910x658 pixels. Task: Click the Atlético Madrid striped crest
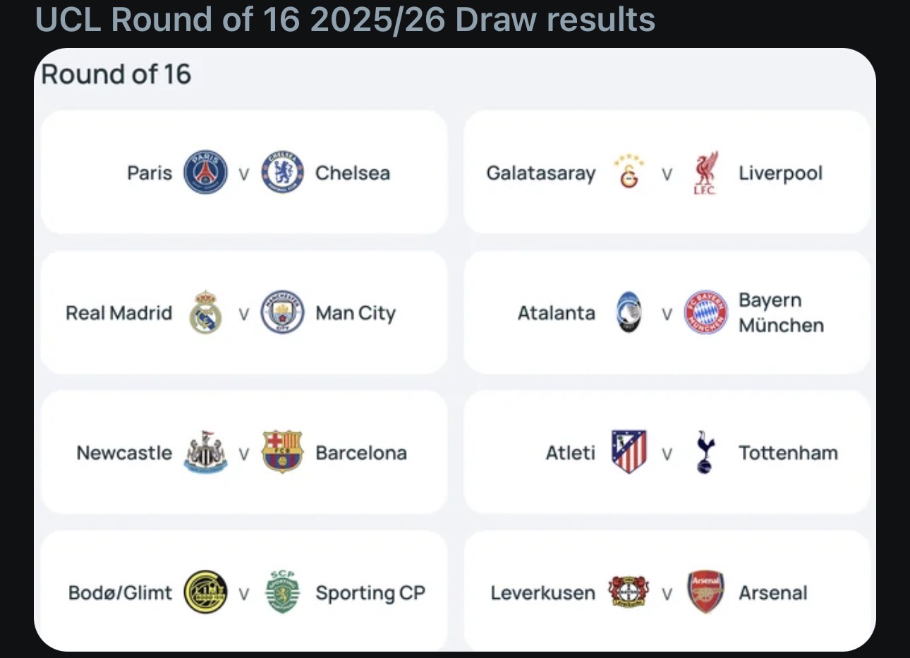pyautogui.click(x=629, y=452)
